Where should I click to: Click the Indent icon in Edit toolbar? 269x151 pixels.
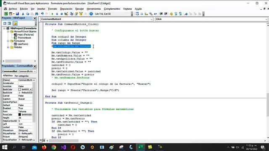(x=161, y=14)
